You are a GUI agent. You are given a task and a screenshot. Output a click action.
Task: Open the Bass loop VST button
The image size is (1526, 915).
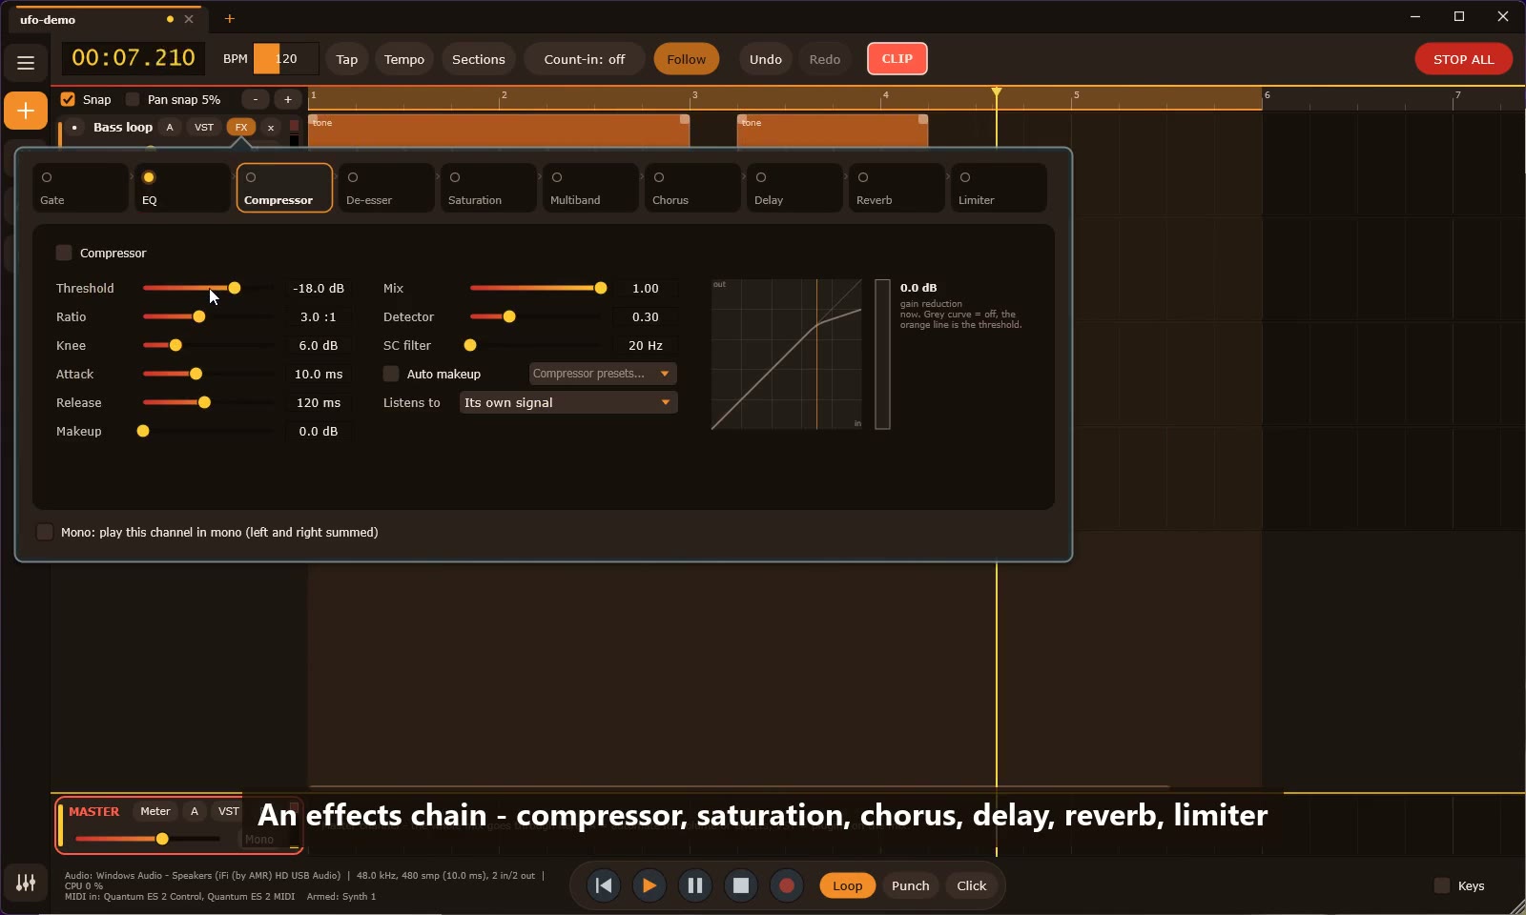204,127
